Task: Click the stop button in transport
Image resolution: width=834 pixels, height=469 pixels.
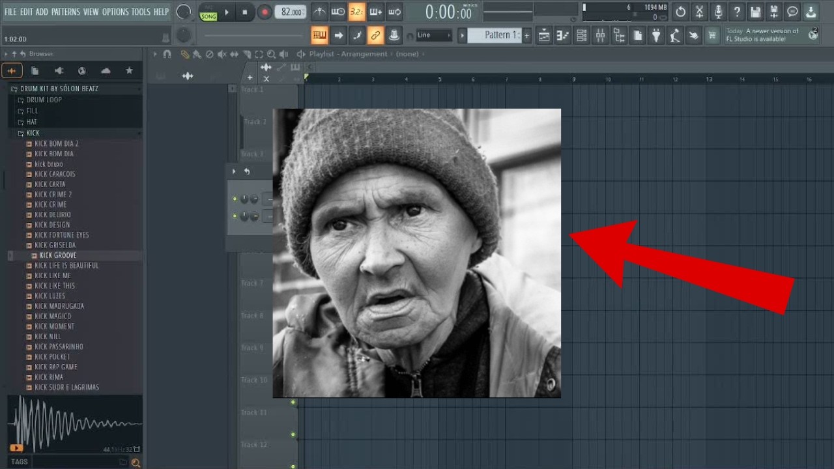Action: tap(245, 12)
